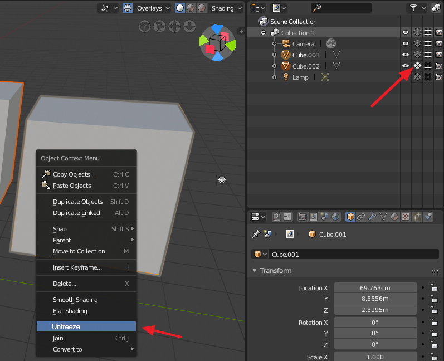Hide Cube.001 with its eye icon
444x361 pixels.
406,55
